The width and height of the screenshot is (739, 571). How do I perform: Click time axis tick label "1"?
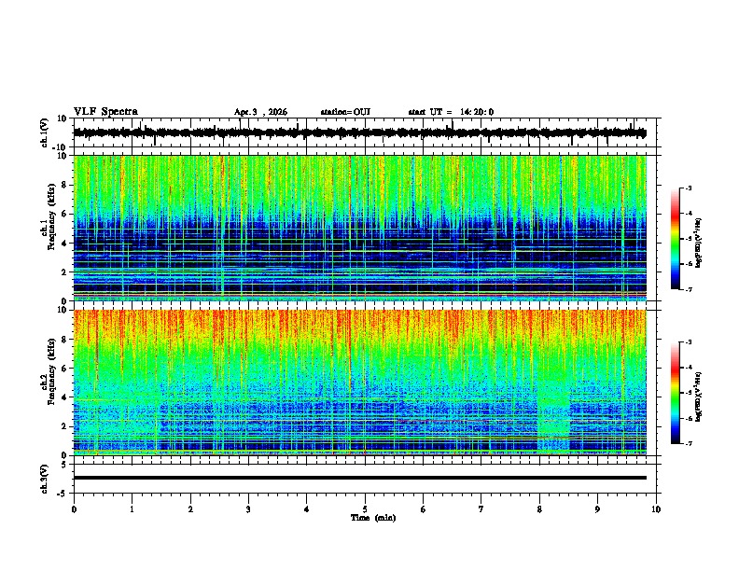point(132,509)
